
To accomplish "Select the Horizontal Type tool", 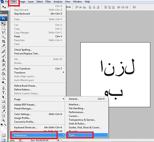I will click(x=3, y=93).
